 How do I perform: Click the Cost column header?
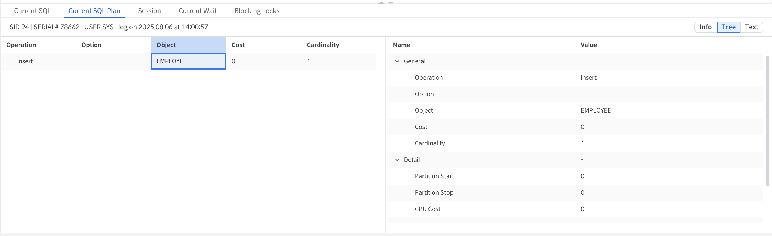[x=238, y=45]
